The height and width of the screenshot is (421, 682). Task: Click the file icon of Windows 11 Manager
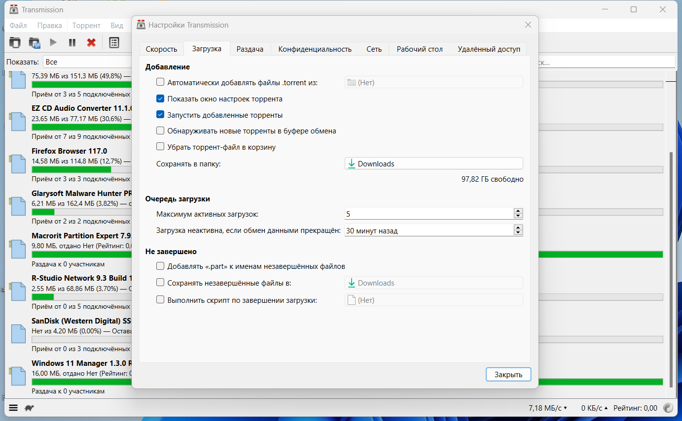pos(17,376)
